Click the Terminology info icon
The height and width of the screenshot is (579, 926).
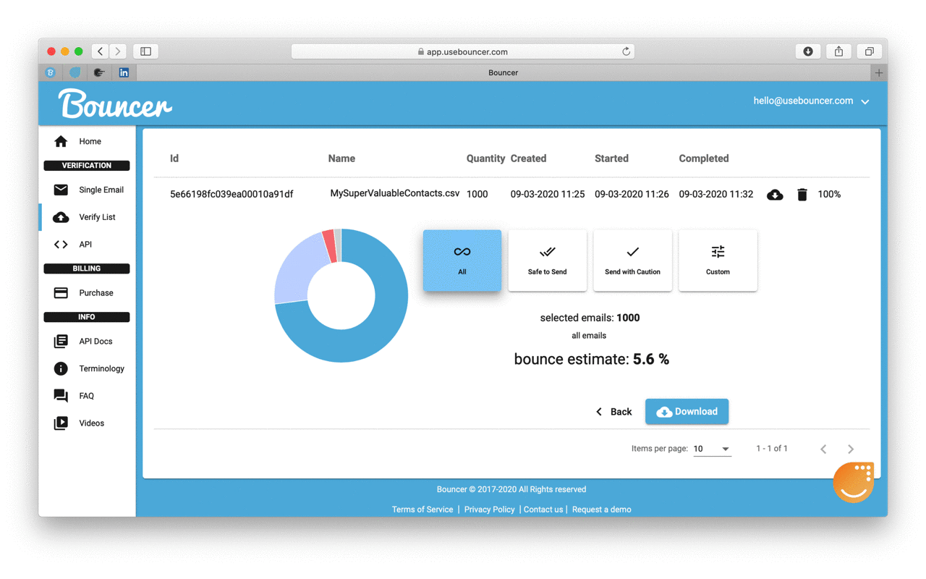coord(61,368)
